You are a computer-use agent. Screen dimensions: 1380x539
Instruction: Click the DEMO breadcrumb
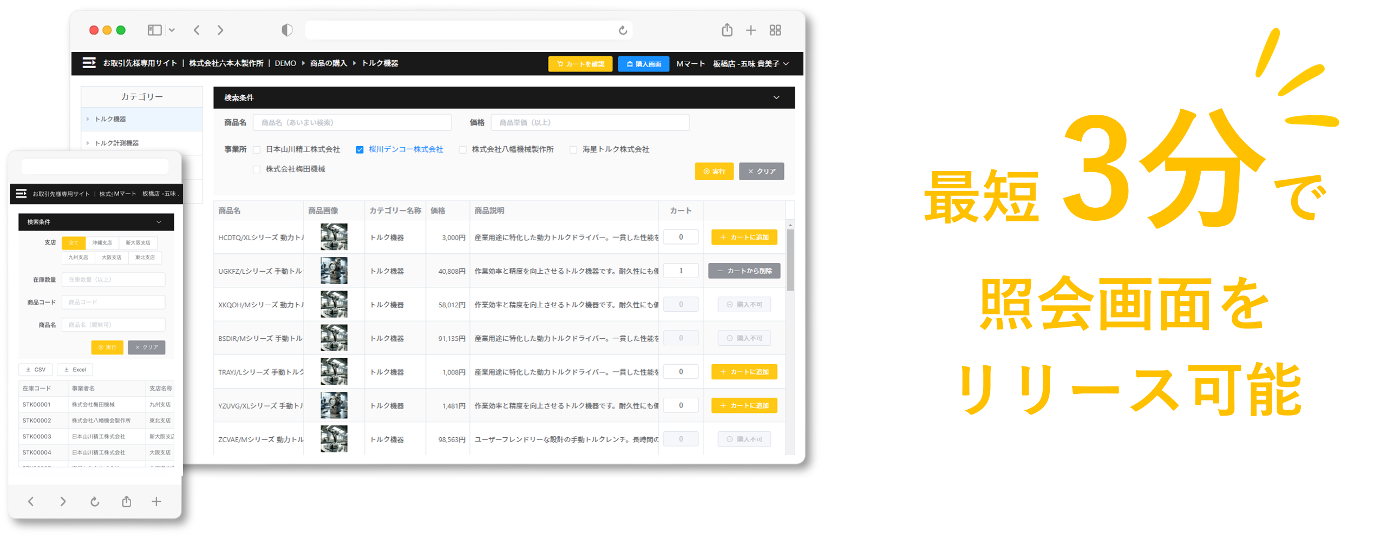(285, 63)
